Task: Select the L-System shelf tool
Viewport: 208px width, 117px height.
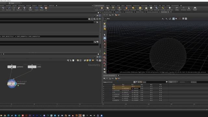Action: coord(36,9)
